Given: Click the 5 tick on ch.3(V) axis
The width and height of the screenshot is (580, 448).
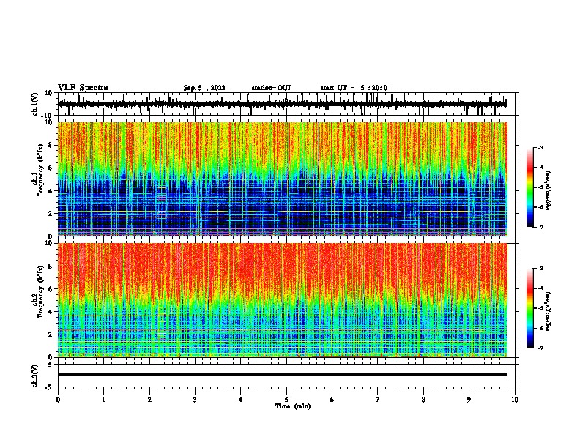Looking at the screenshot, I should click(x=51, y=365).
